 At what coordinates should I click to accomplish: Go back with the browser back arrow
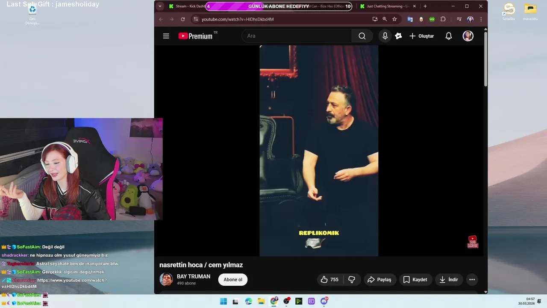click(x=161, y=19)
